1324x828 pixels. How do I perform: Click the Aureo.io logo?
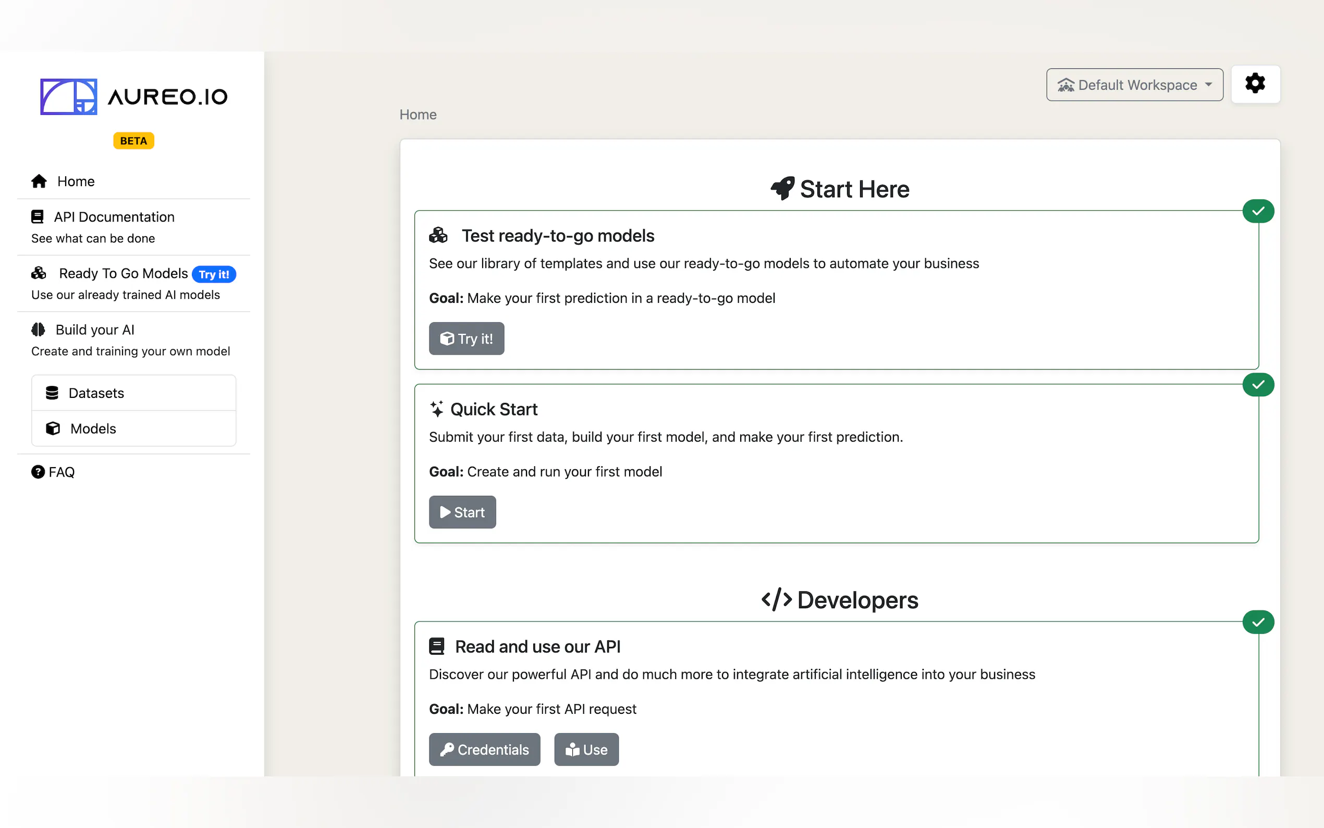click(x=134, y=96)
